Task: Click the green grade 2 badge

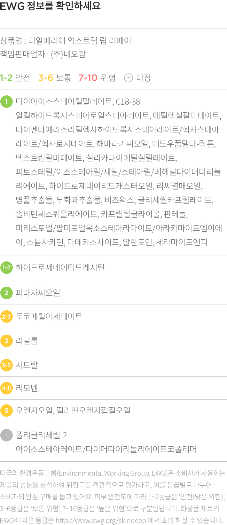Action: pos(6,293)
